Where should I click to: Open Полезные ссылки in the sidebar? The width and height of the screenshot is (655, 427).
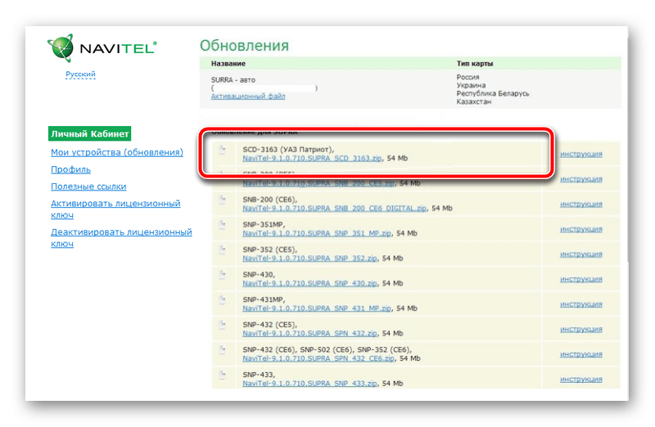(88, 187)
